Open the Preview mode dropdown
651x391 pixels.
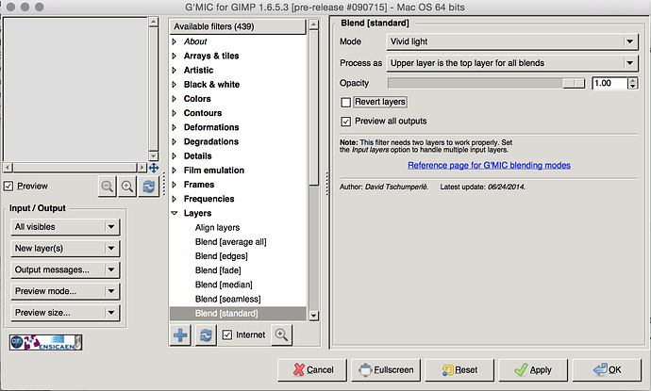click(x=65, y=291)
